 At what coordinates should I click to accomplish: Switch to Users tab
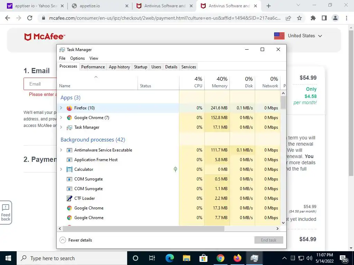coord(156,67)
